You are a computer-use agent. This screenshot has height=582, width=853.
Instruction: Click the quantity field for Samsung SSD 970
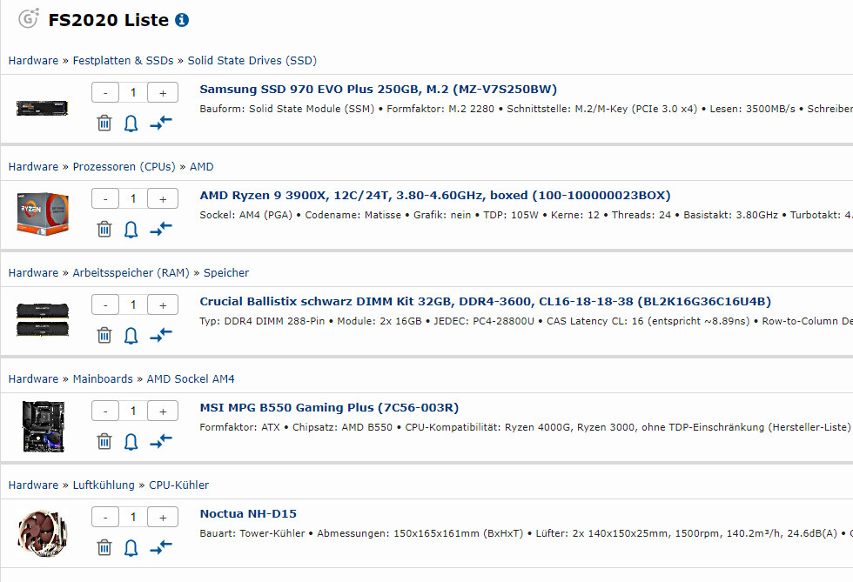(x=133, y=93)
